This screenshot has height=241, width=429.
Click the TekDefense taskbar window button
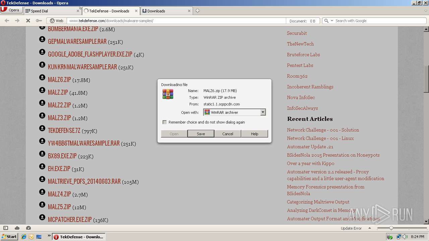click(x=79, y=237)
